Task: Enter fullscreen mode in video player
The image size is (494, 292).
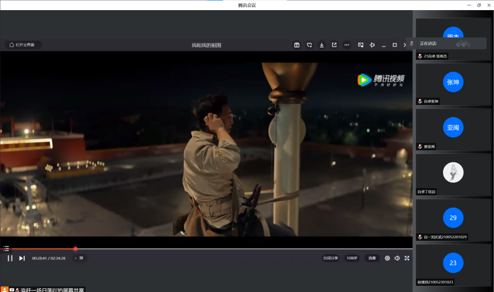Action: click(407, 258)
